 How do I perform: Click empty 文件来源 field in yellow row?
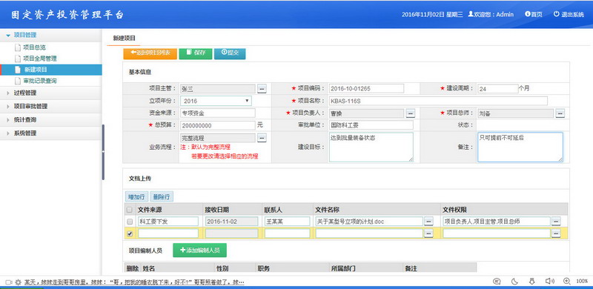click(168, 233)
